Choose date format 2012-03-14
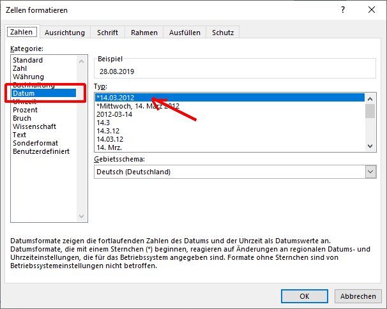The height and width of the screenshot is (309, 387). point(114,114)
